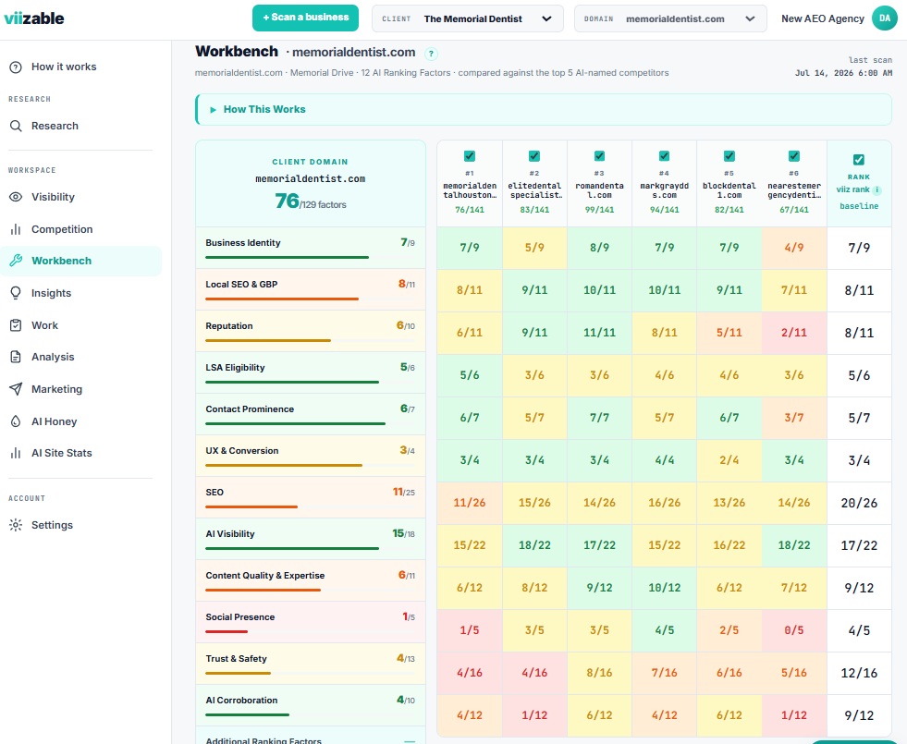Screen dimensions: 907x744
Task: Uncheck the #6 nearestemergencydentist checkbox
Action: coord(794,156)
